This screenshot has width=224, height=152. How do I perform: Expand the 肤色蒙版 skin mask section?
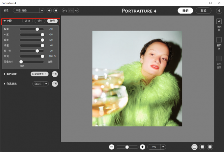coord(5,74)
